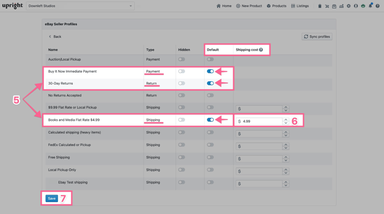Click the Local Pickup Only shipping cost field
Image resolution: width=384 pixels, height=214 pixels.
(x=259, y=171)
